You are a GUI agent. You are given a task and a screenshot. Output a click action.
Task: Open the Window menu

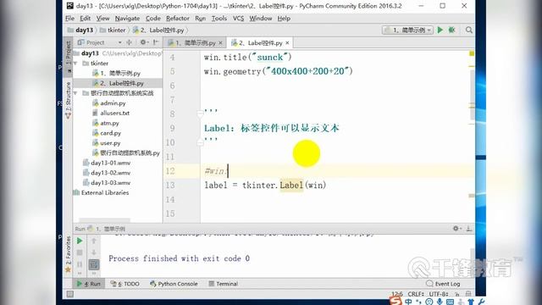point(261,19)
